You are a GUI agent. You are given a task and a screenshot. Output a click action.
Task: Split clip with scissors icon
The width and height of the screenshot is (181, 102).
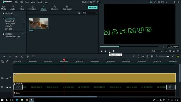22,56
